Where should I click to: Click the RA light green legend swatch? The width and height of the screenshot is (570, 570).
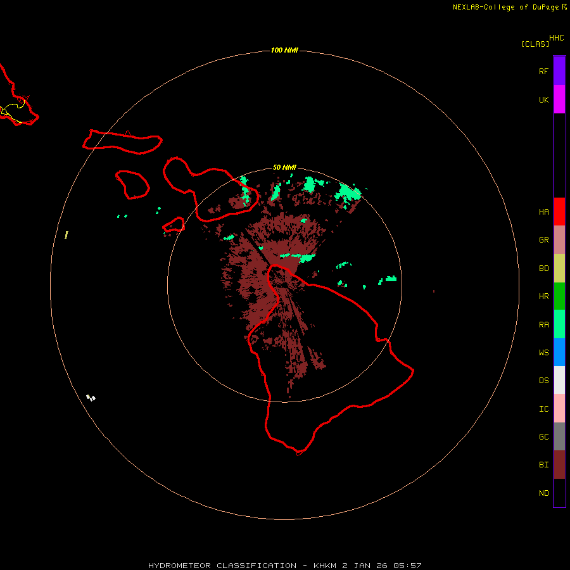point(559,324)
